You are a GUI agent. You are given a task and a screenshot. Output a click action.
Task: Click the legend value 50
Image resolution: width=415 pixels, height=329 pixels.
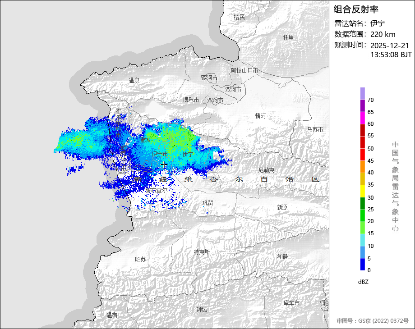tap(370, 149)
